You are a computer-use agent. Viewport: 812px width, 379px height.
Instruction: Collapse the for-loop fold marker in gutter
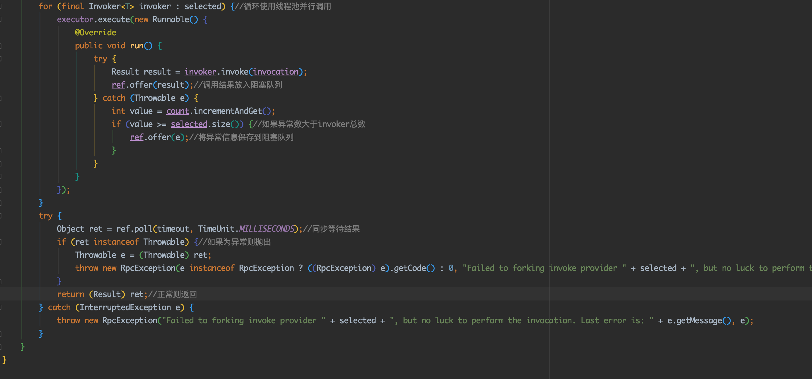coord(1,6)
